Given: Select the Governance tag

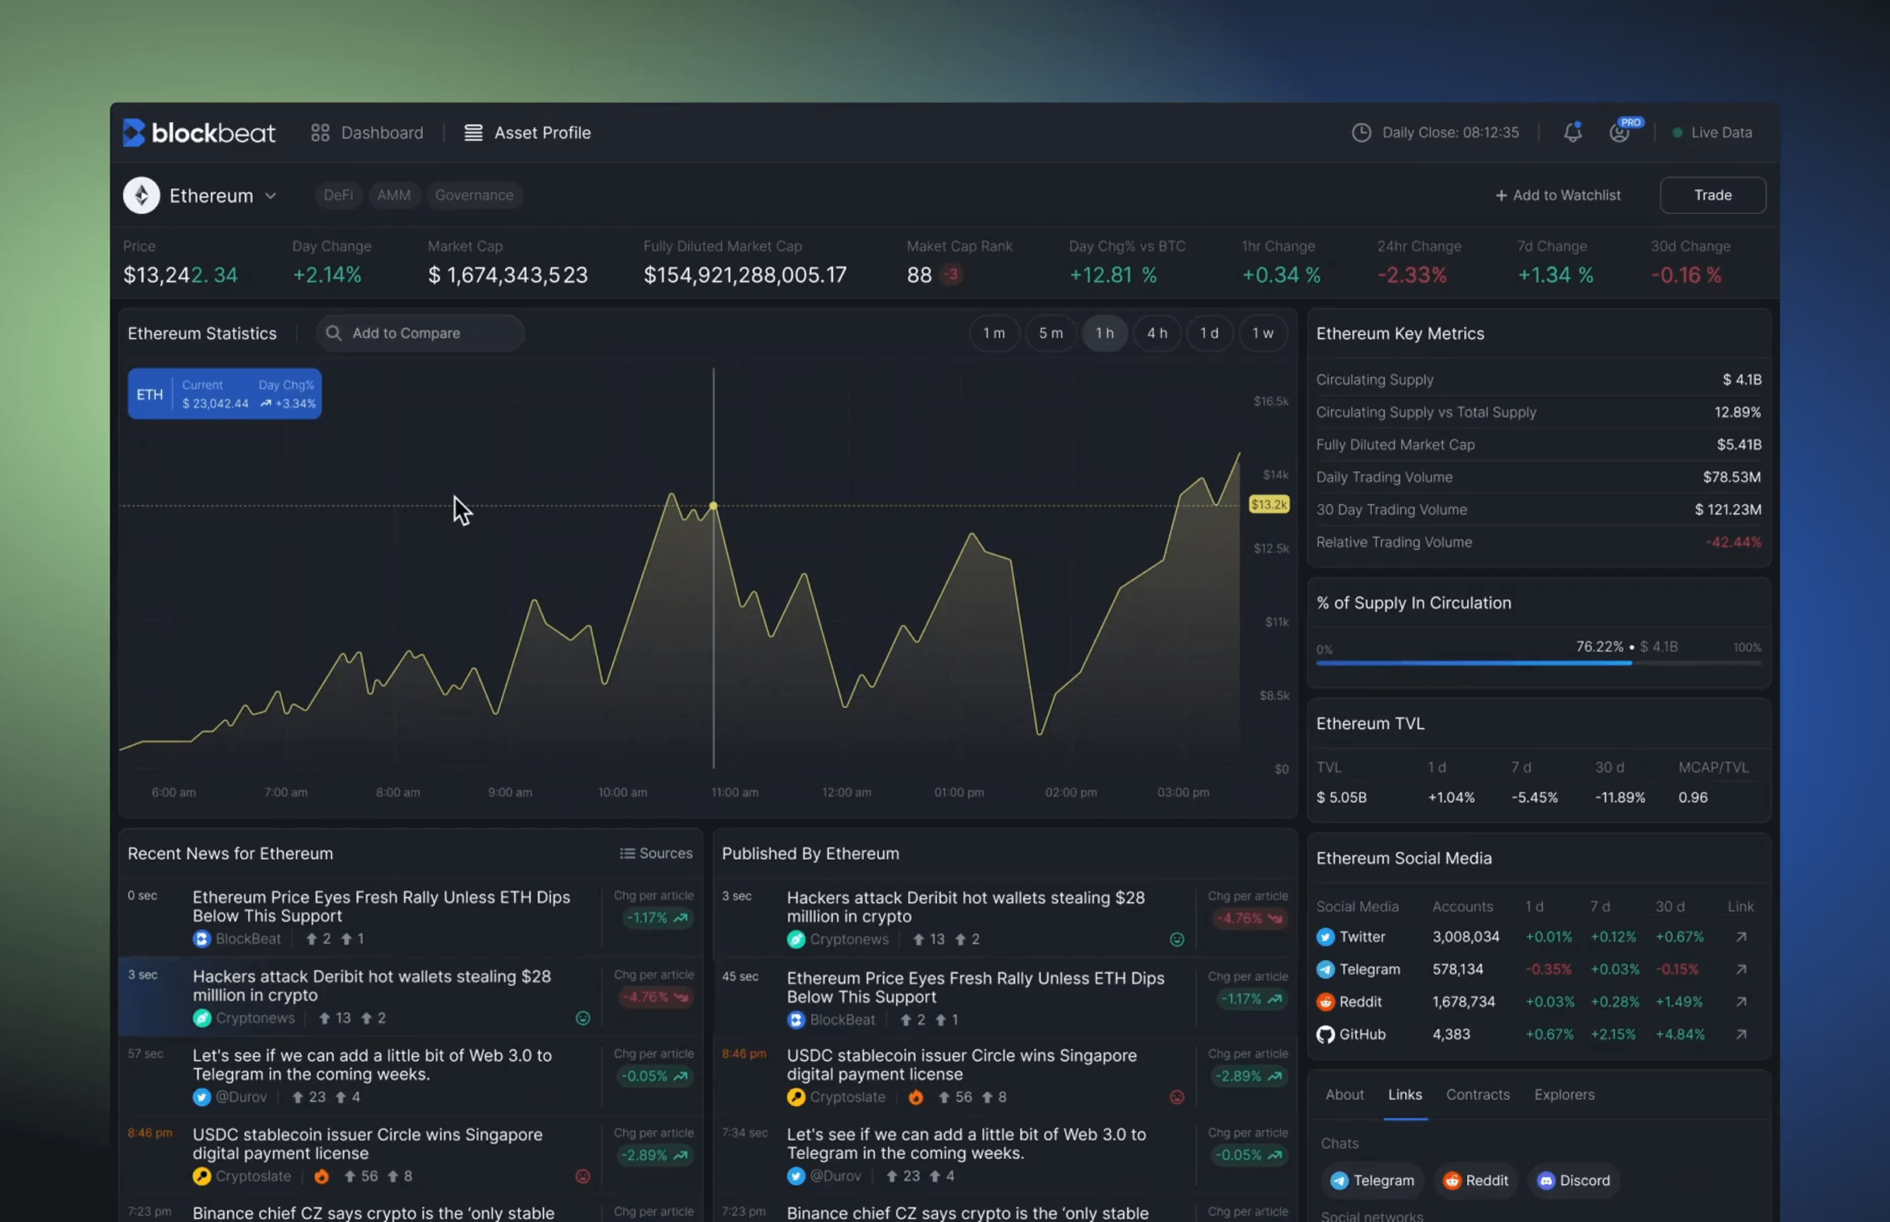Looking at the screenshot, I should pos(474,195).
